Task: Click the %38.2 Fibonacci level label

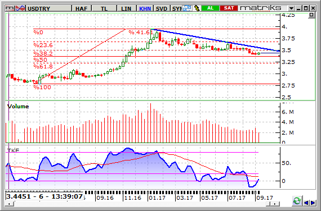Action: point(43,53)
